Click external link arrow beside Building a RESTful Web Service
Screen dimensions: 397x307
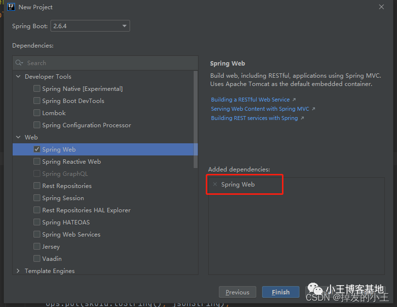[x=294, y=100]
